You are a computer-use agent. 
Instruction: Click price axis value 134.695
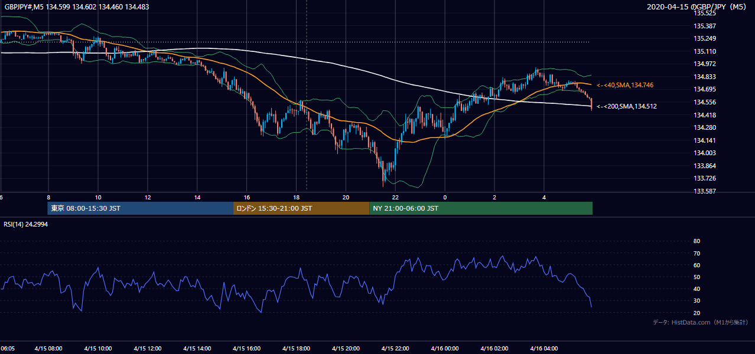click(704, 90)
